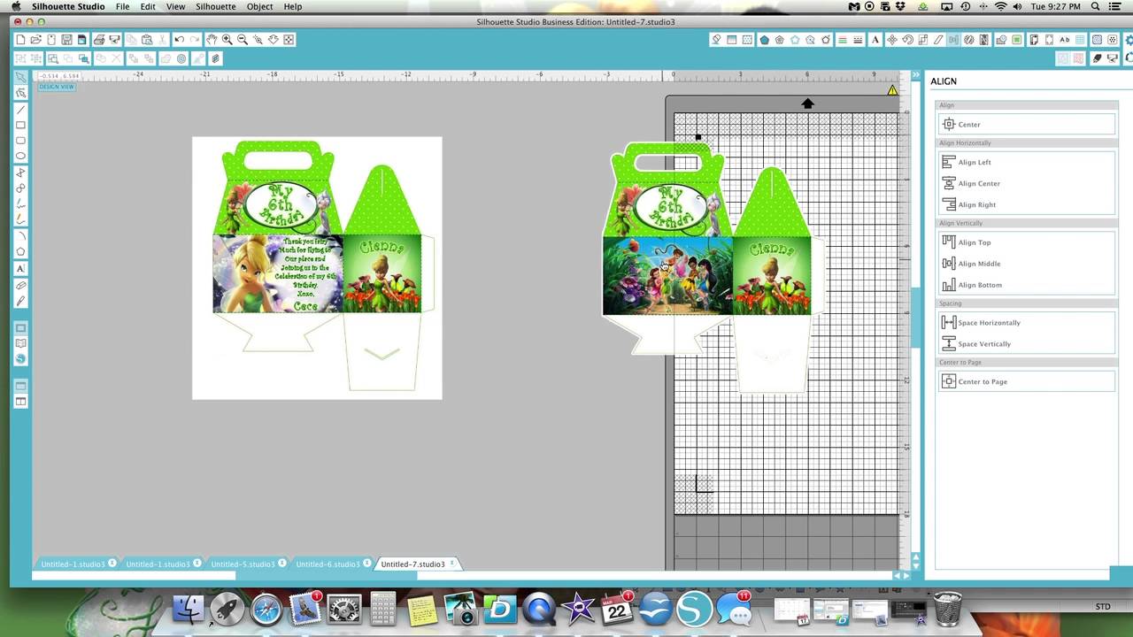Select the Draw a Curve Shape tool
Image resolution: width=1133 pixels, height=637 pixels.
pyautogui.click(x=20, y=188)
